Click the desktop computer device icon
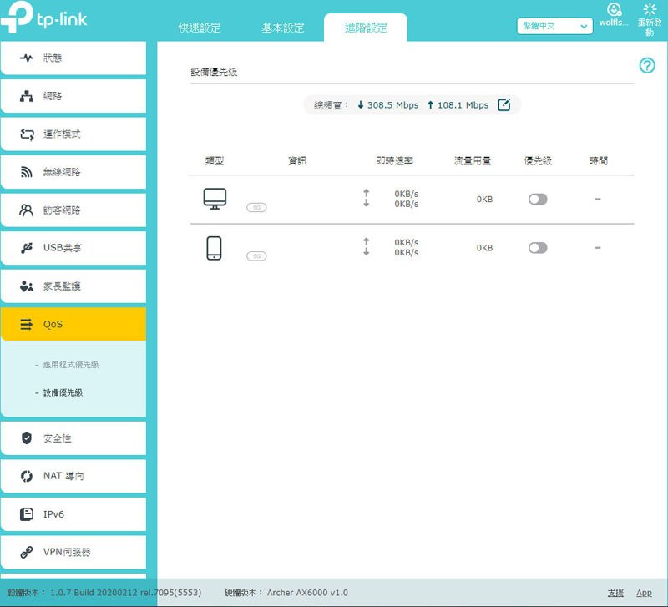 click(x=215, y=199)
